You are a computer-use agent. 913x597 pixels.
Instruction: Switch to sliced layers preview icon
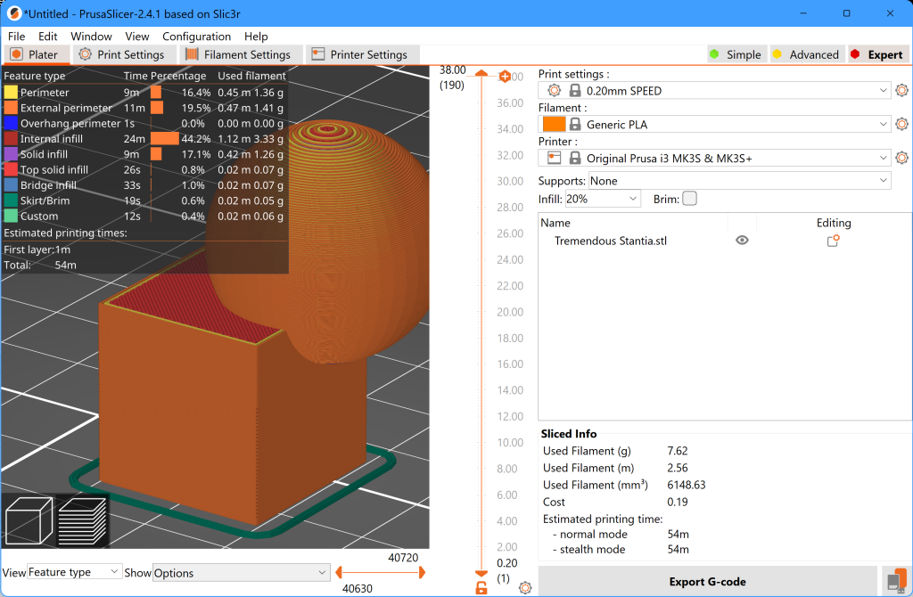82,520
